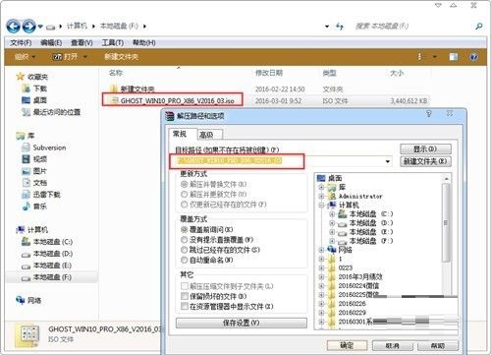Open 查看(V) menu

click(x=82, y=43)
